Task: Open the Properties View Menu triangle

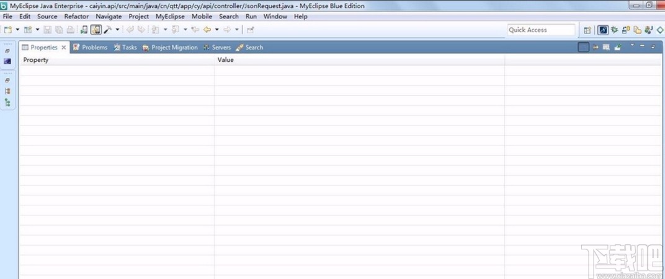Action: coord(632,45)
